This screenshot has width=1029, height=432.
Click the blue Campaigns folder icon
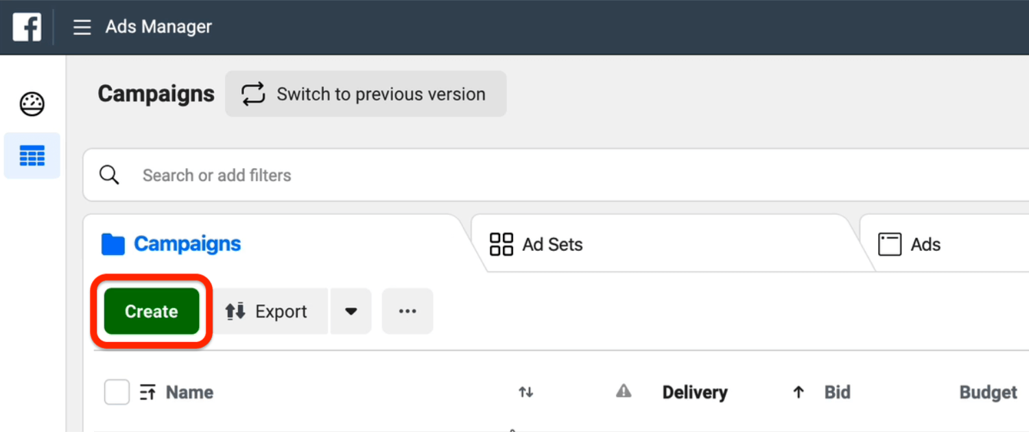click(113, 244)
